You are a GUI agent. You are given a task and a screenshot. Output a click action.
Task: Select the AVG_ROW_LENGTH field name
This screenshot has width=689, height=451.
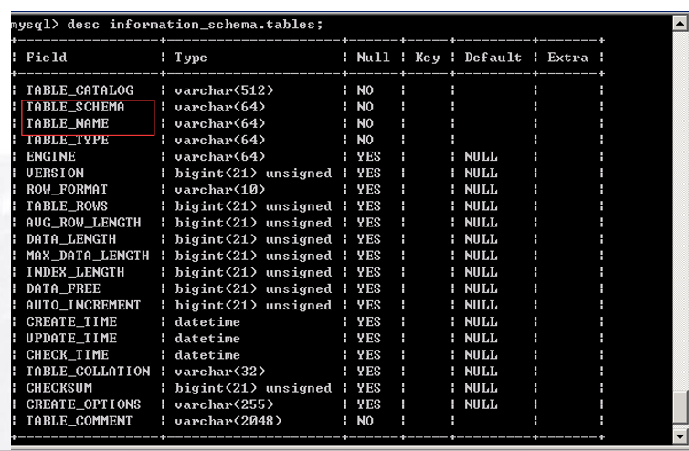click(83, 223)
